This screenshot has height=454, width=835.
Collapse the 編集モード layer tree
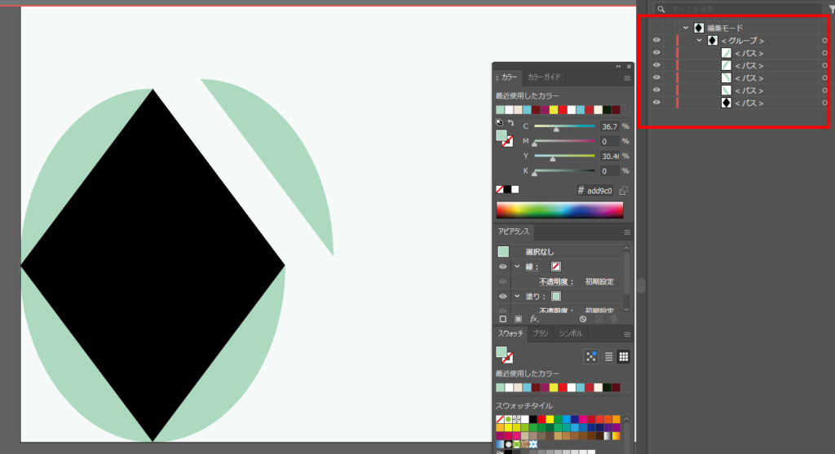click(686, 28)
